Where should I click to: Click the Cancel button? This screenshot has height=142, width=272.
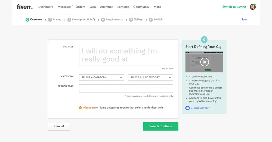tap(59, 126)
